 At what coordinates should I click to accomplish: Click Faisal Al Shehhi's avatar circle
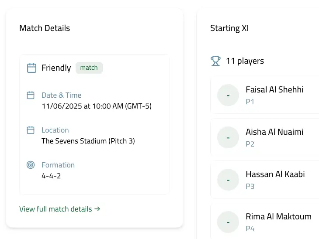[228, 95]
